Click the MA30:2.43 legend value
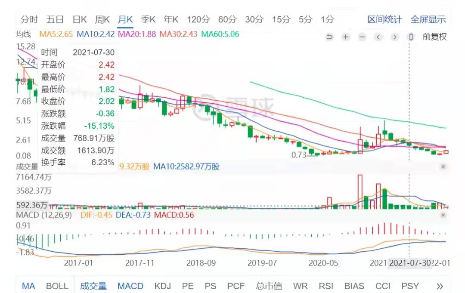The height and width of the screenshot is (293, 465). tap(178, 34)
